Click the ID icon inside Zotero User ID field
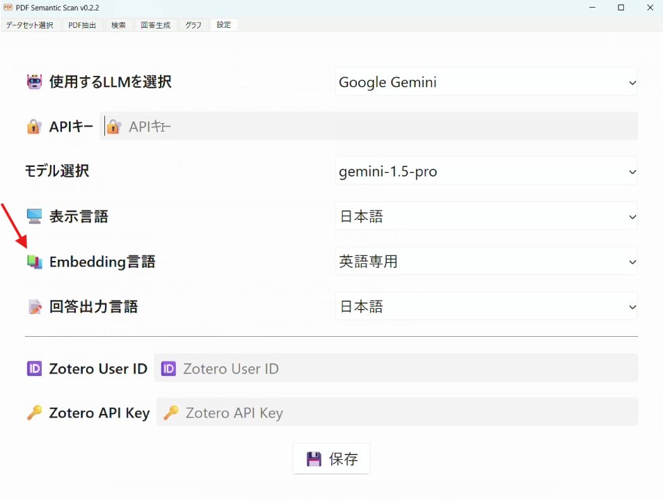The image size is (663, 501). pyautogui.click(x=168, y=369)
